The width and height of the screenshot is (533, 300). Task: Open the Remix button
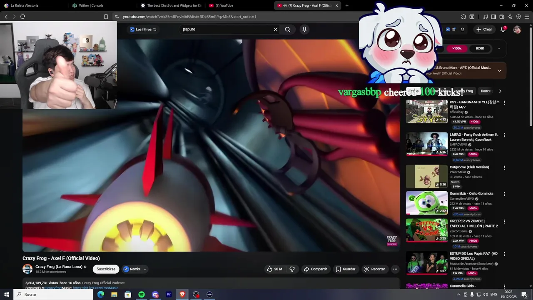[x=132, y=269]
